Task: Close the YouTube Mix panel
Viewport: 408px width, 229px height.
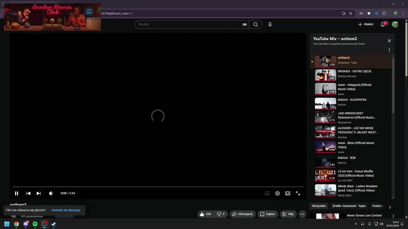Action: click(389, 41)
